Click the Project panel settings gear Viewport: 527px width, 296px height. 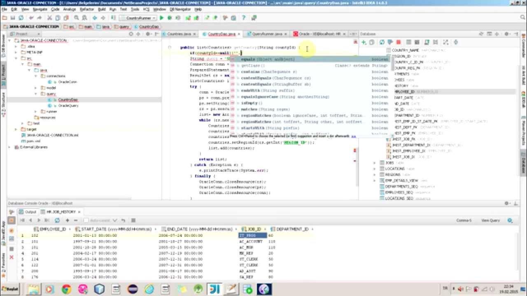coord(149,34)
